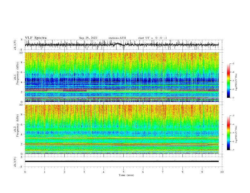Click the time axis tick label '5'

pyautogui.click(x=123, y=172)
